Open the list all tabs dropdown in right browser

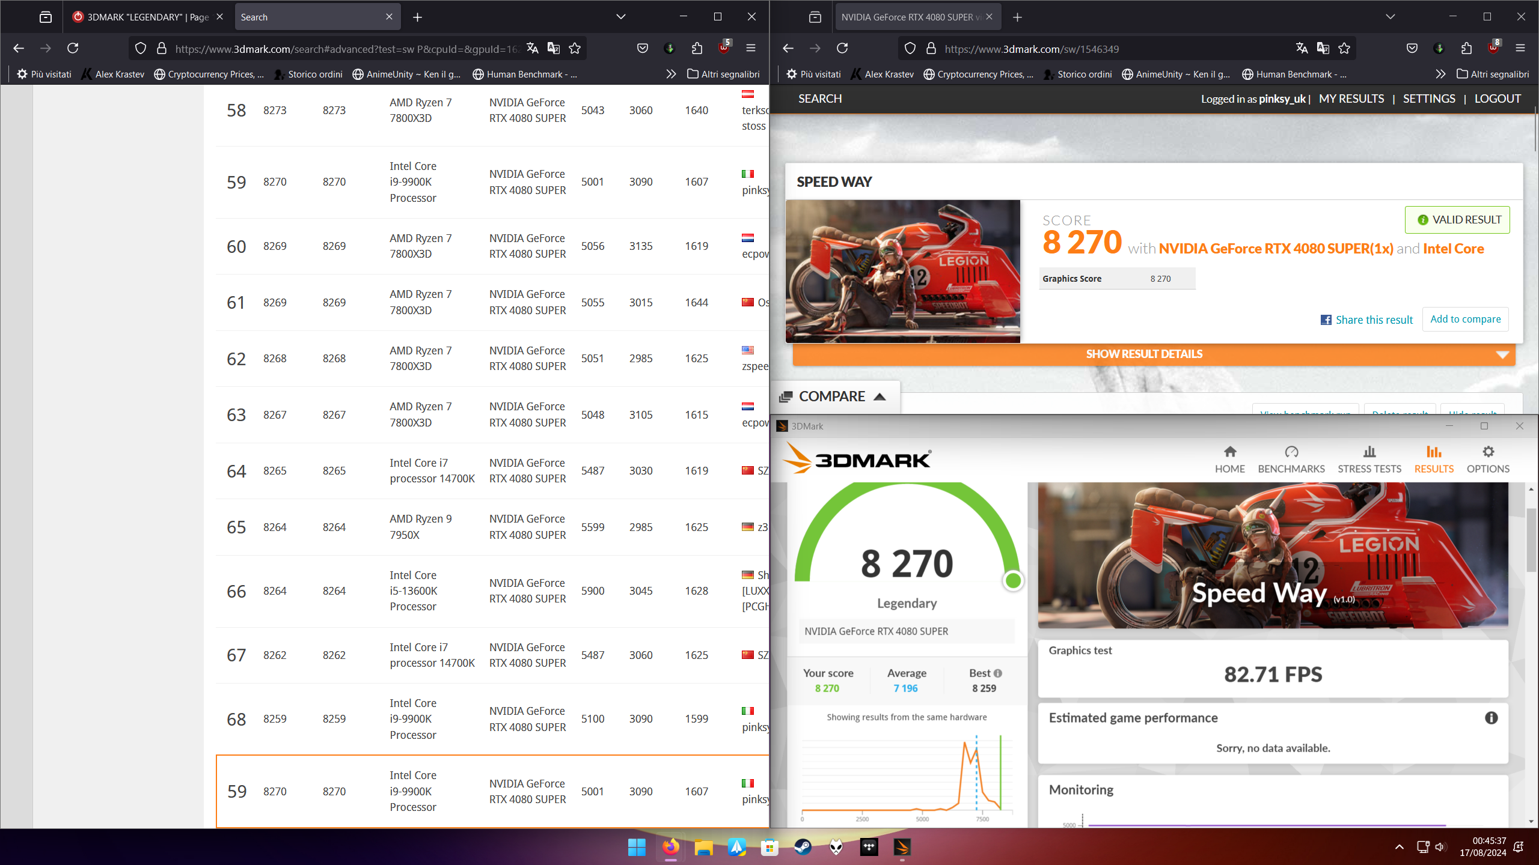[x=1391, y=17]
